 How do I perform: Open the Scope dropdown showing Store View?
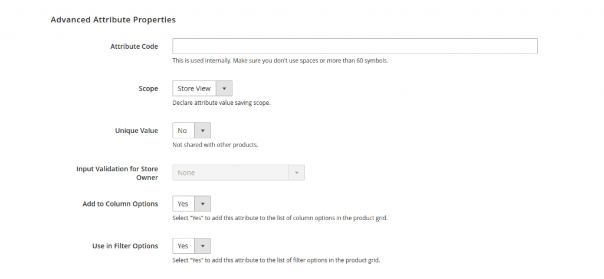point(195,89)
